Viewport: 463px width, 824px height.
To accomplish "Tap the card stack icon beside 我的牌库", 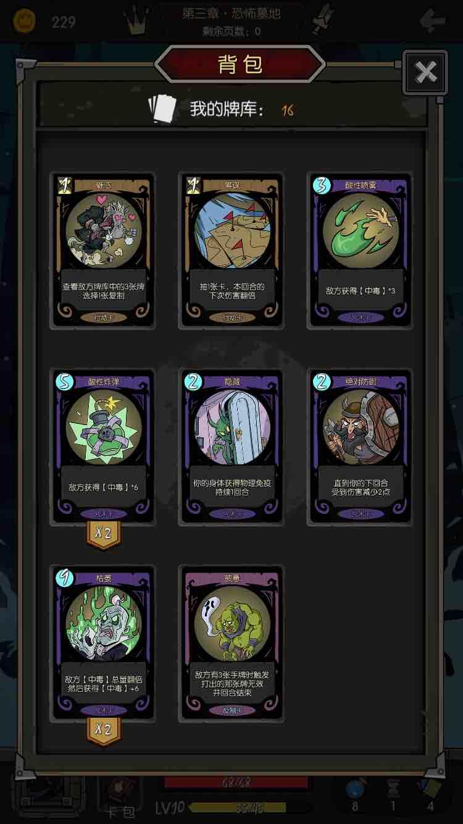I will click(x=162, y=109).
